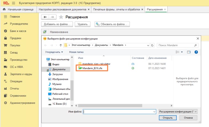The height and width of the screenshot is (127, 209).
Task: Click the Поиск: Mandarin search field
Action: 177,45
